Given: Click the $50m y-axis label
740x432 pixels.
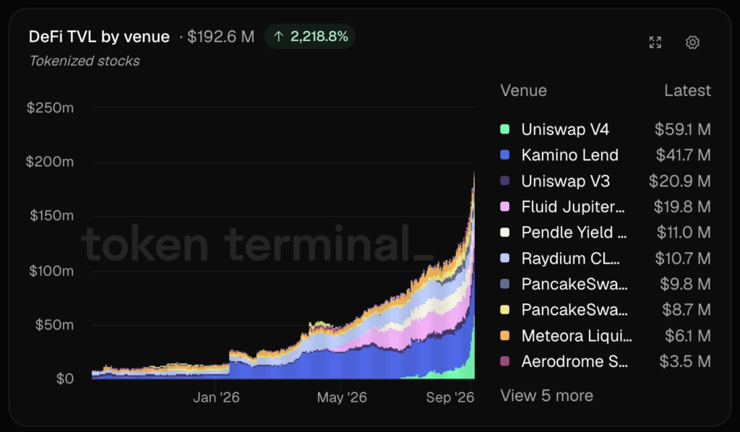Looking at the screenshot, I should 54,324.
